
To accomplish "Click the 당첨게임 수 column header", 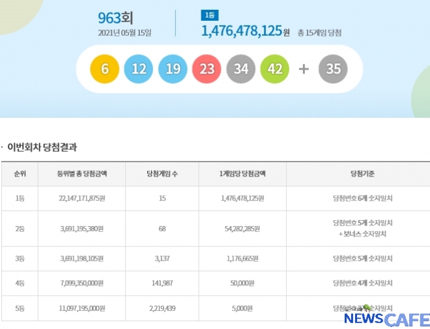I will pyautogui.click(x=162, y=174).
